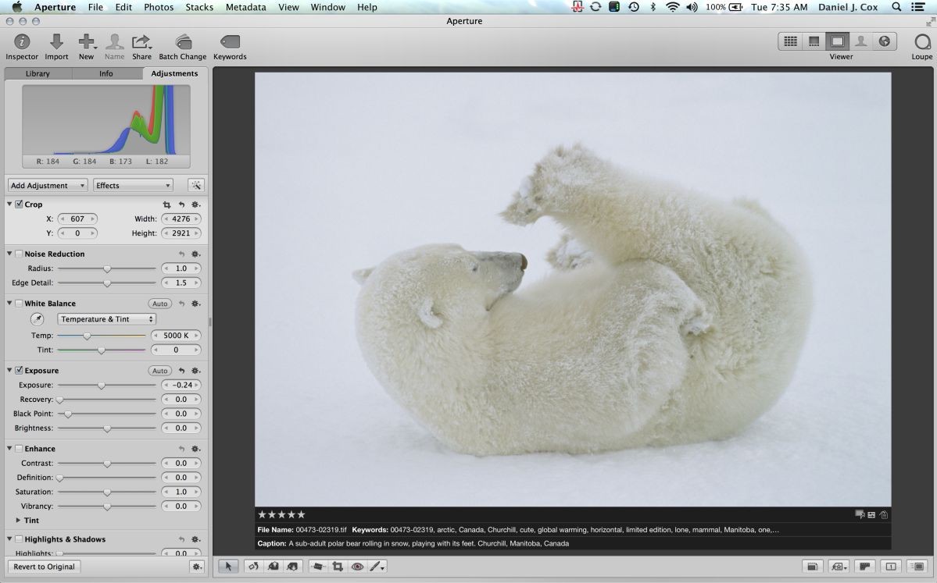Open the Add Adjustment dropdown
Screen dimensions: 937x583
click(x=48, y=186)
